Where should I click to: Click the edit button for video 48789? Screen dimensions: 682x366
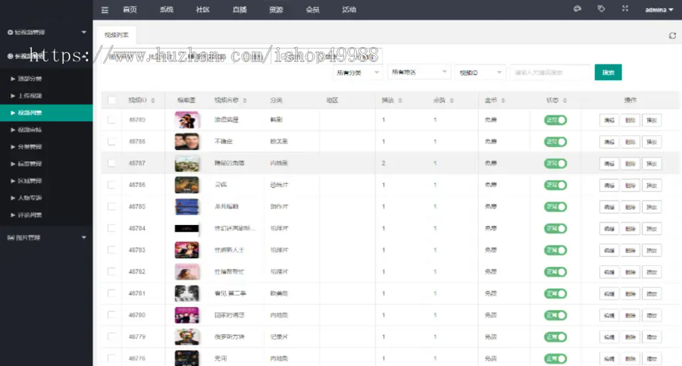point(609,120)
